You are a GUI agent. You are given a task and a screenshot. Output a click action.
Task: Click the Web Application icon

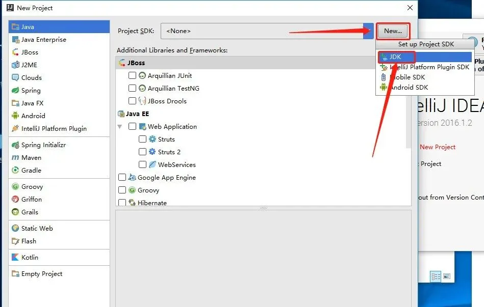(x=142, y=126)
